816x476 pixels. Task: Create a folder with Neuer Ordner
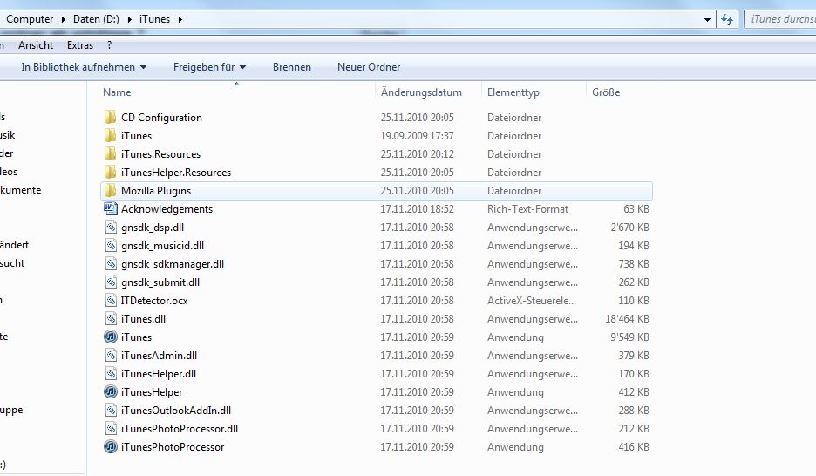click(369, 67)
